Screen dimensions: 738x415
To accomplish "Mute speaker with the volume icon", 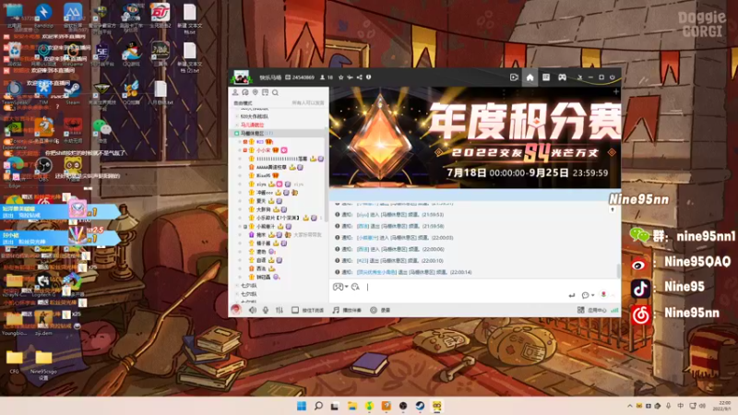I will click(x=253, y=310).
